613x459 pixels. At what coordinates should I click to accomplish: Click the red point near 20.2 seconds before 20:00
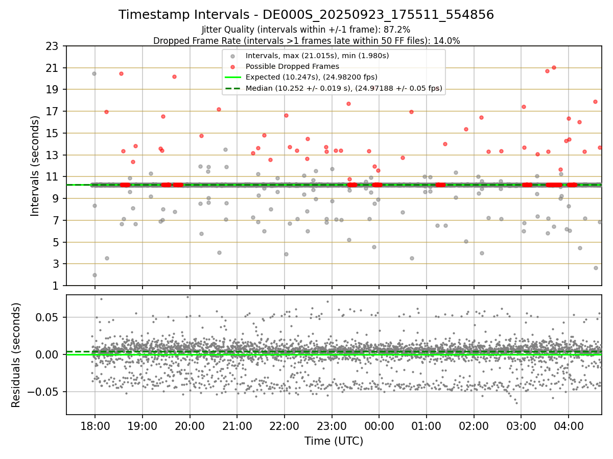point(174,76)
